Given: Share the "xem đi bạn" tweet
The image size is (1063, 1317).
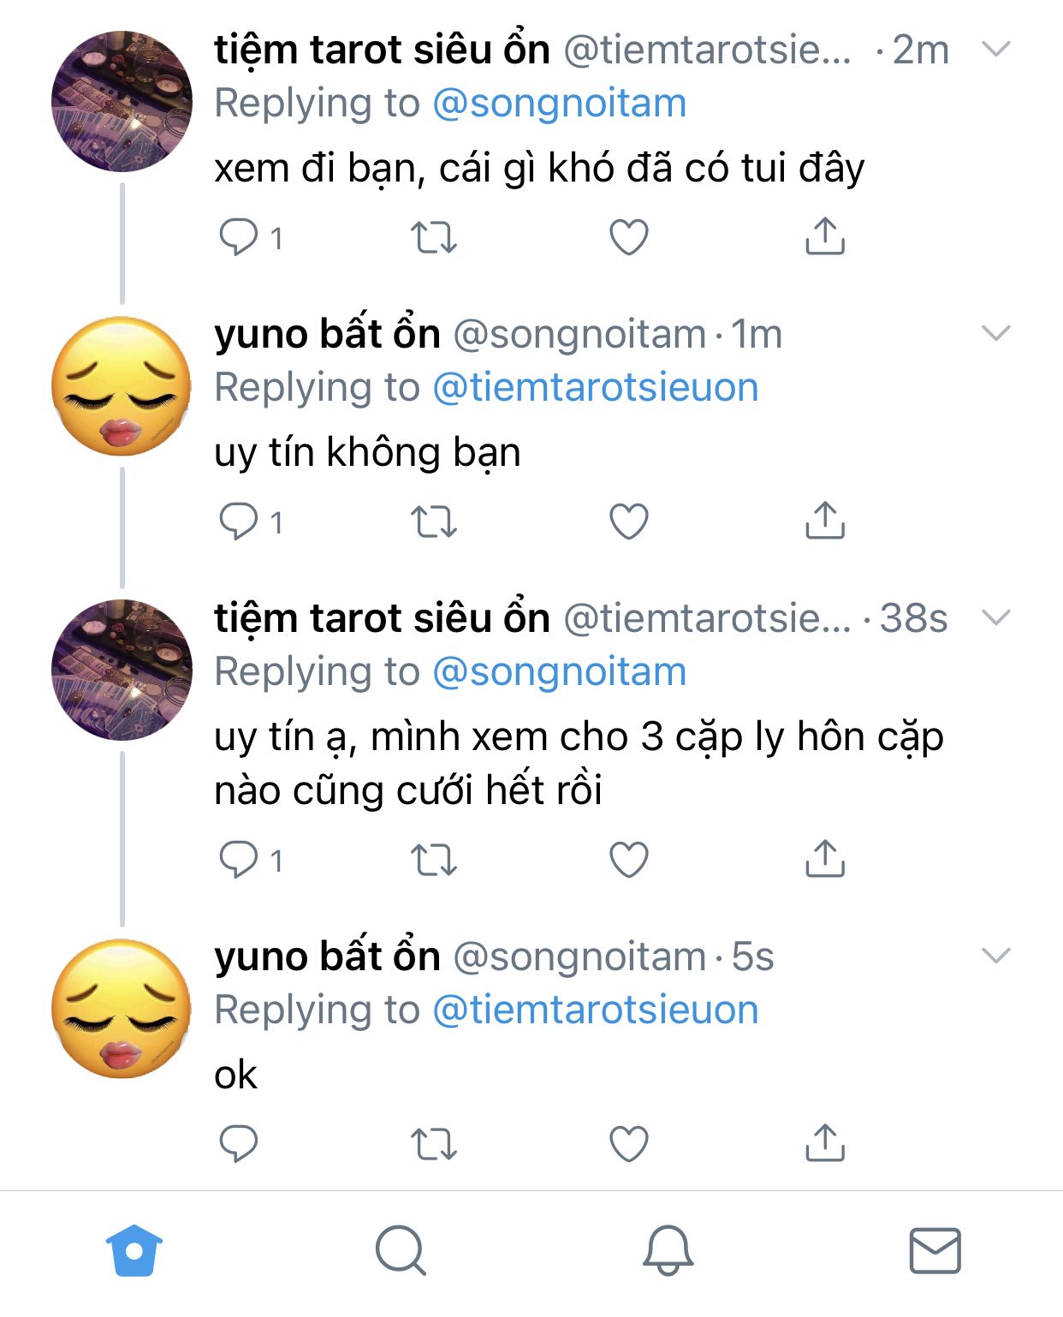Looking at the screenshot, I should pyautogui.click(x=825, y=236).
